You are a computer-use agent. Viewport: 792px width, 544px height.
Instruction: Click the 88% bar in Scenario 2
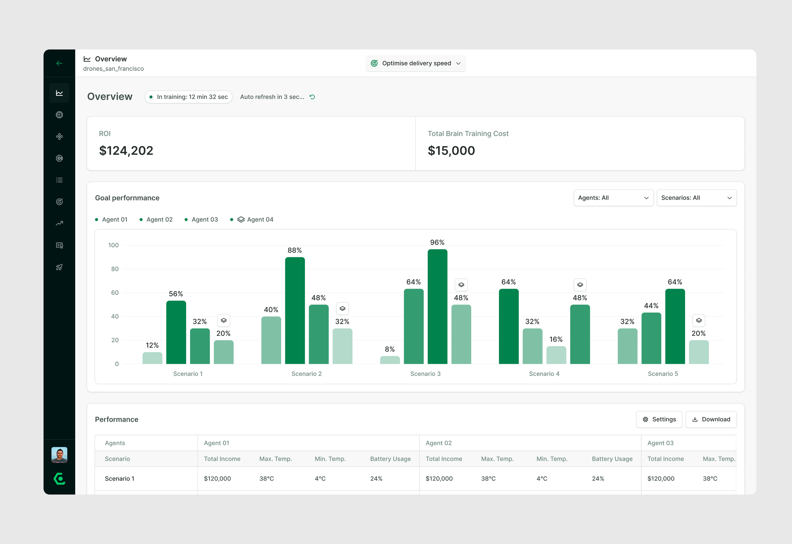[295, 310]
